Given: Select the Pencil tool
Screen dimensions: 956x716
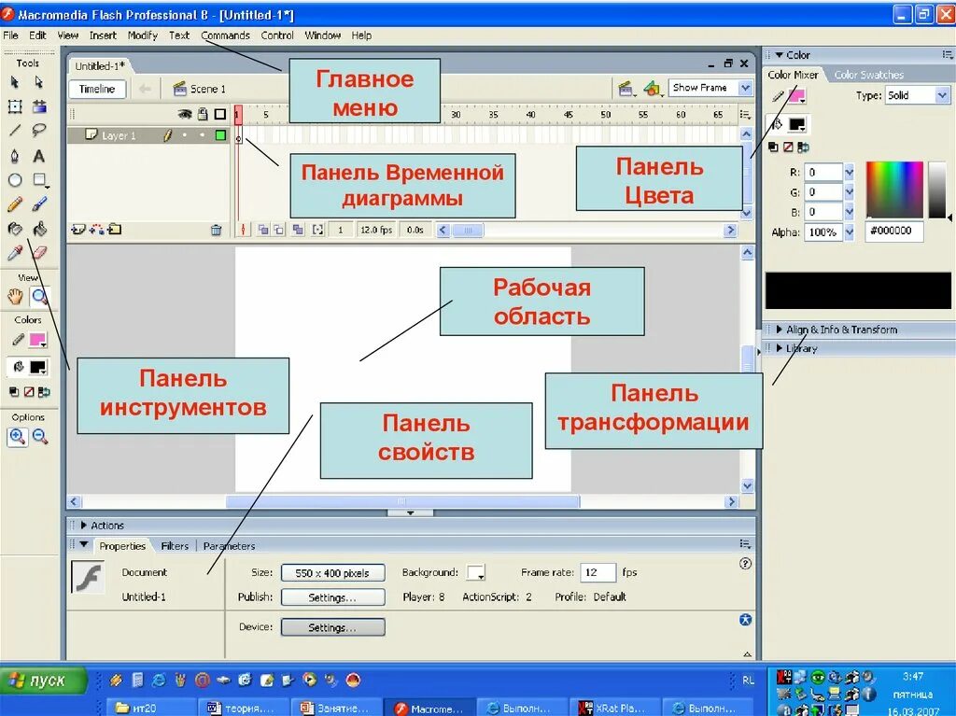Looking at the screenshot, I should click(15, 204).
